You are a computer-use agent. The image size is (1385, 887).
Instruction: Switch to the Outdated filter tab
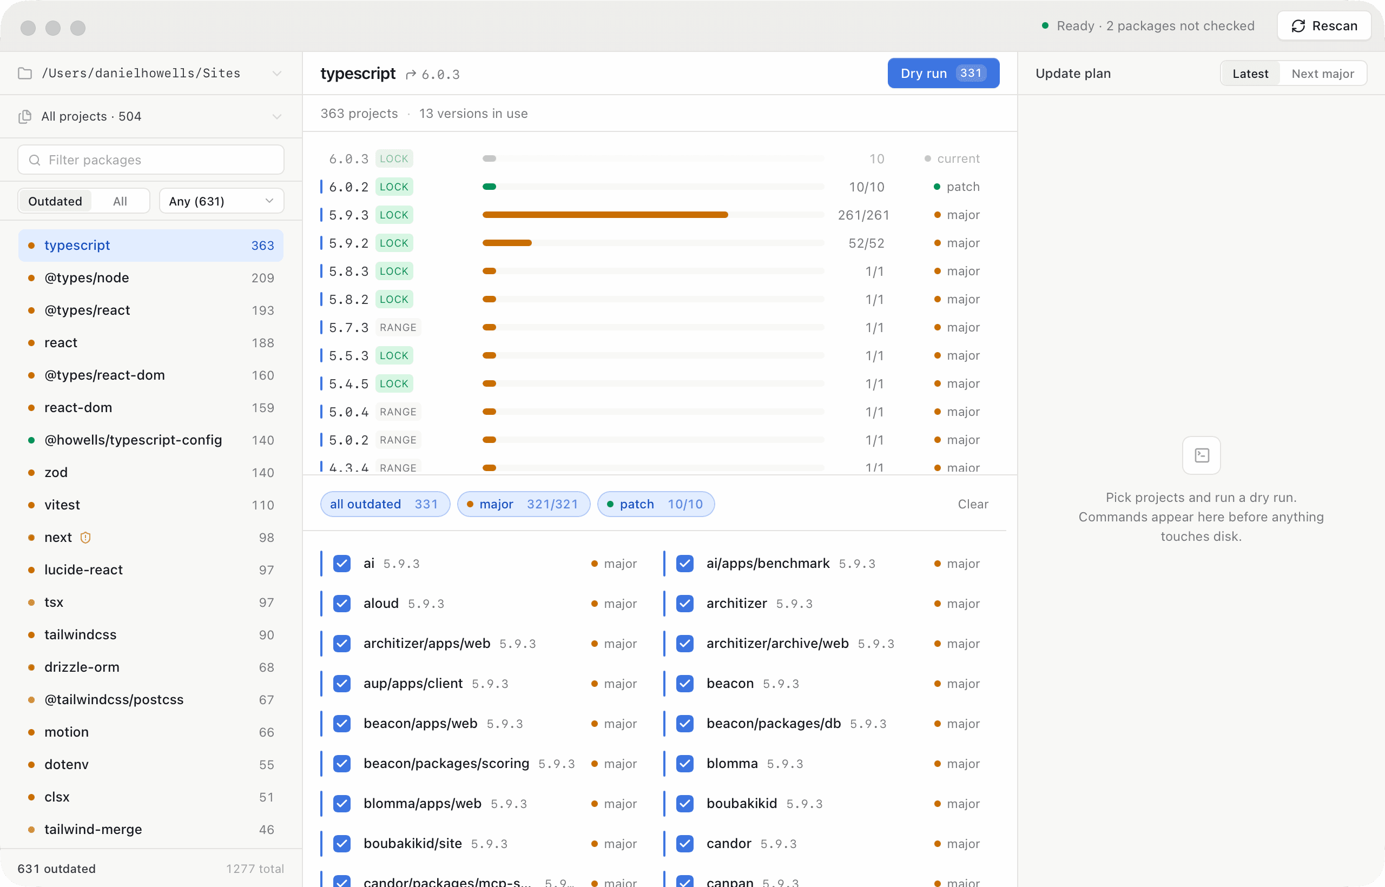[x=55, y=201]
